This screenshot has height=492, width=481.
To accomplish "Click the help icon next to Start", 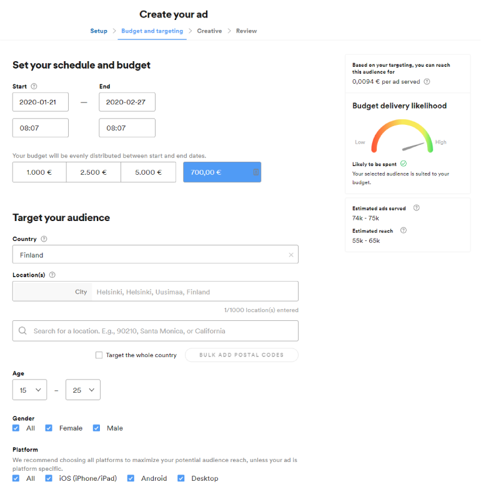I will [x=34, y=87].
